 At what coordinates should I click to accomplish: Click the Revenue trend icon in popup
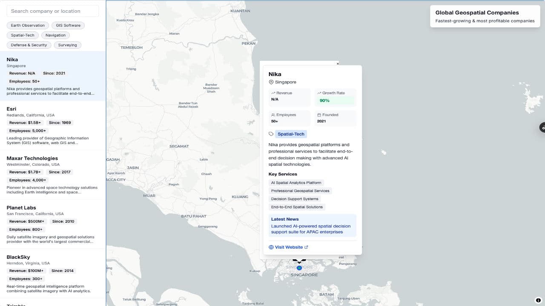(273, 93)
